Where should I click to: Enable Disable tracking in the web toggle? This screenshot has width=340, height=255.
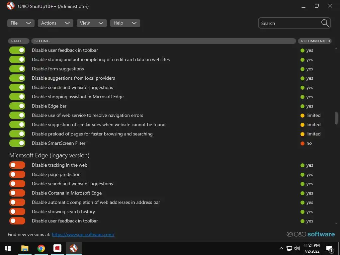click(x=17, y=165)
